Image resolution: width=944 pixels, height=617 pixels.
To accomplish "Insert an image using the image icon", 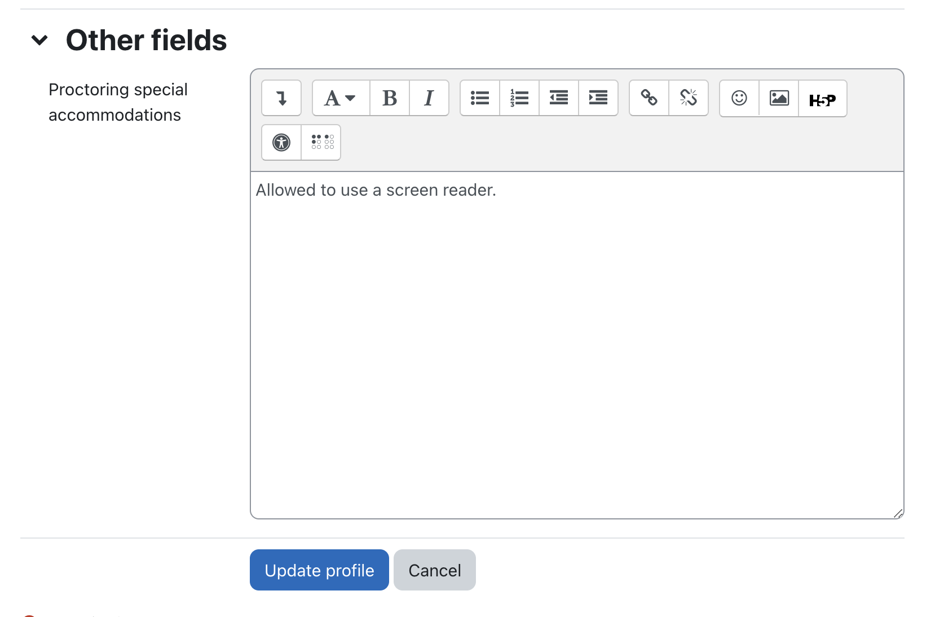I will tap(779, 98).
